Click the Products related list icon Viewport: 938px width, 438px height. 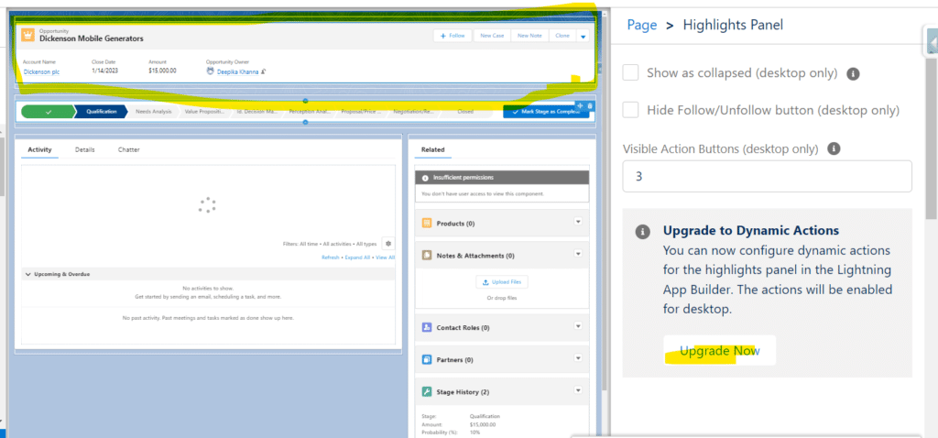tap(427, 223)
